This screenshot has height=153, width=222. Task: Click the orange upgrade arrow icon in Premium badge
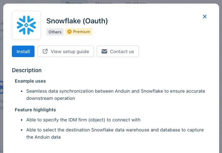tap(69, 32)
